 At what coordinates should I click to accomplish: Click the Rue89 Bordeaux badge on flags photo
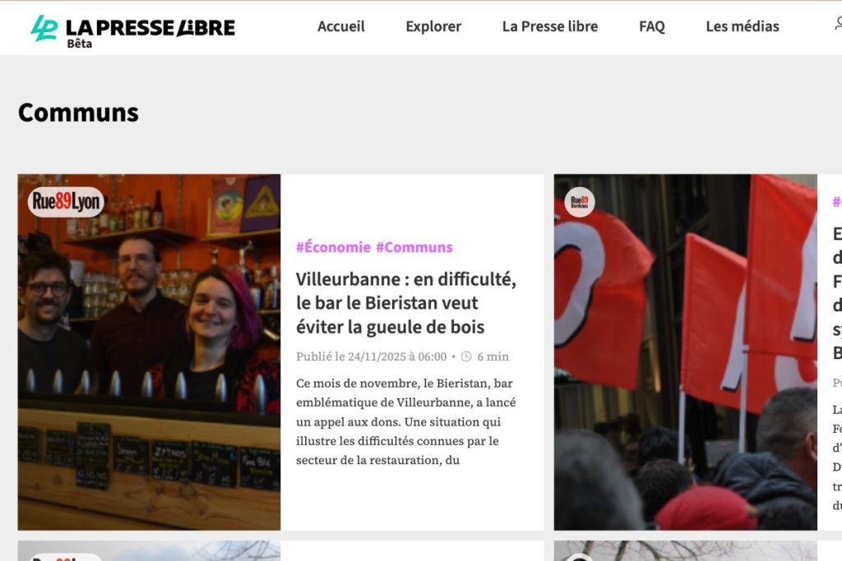click(579, 201)
